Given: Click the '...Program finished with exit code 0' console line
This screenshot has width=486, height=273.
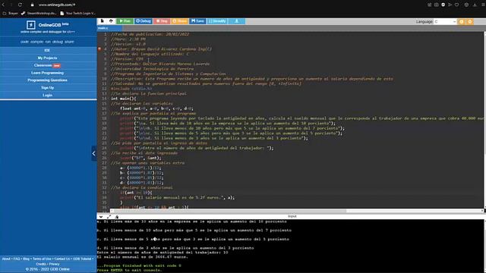Looking at the screenshot, I should point(139,265).
